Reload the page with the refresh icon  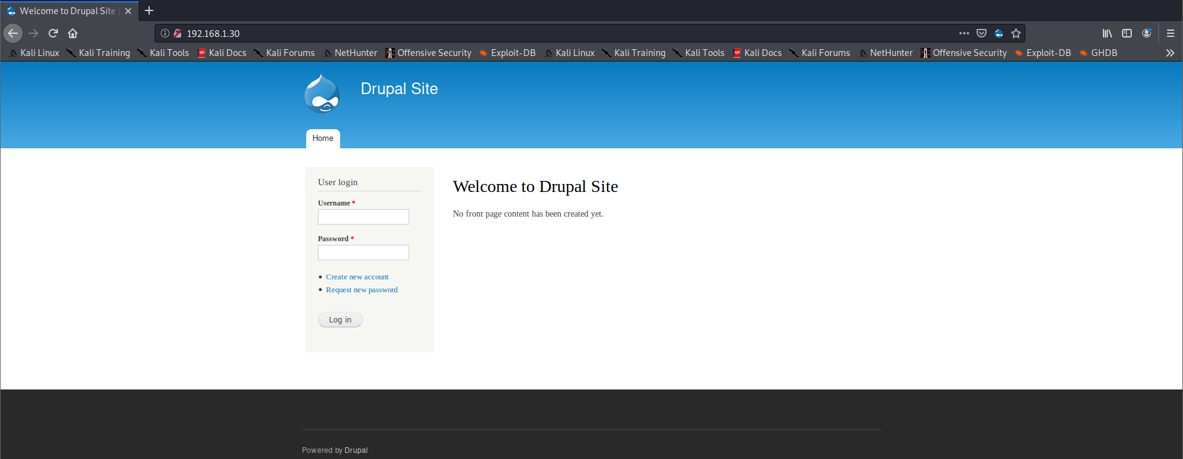(x=53, y=33)
